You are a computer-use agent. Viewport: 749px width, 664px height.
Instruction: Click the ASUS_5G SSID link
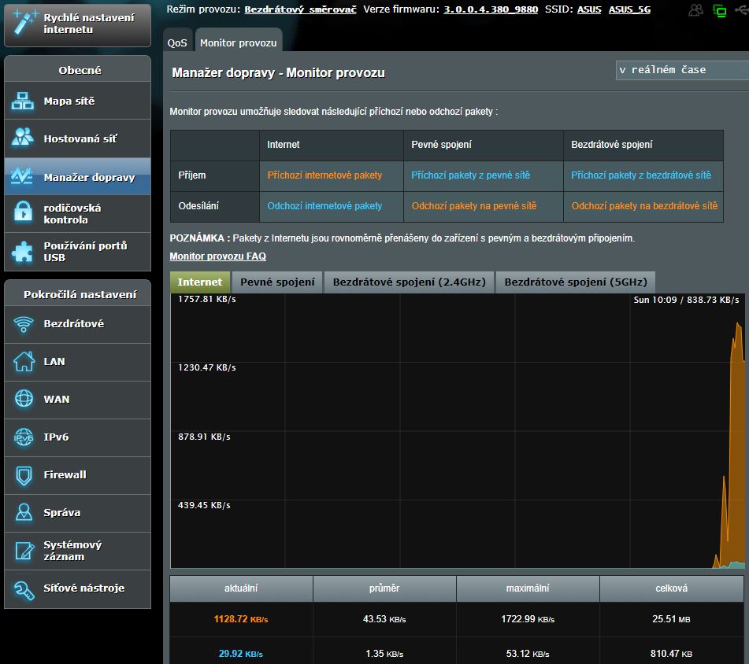629,9
